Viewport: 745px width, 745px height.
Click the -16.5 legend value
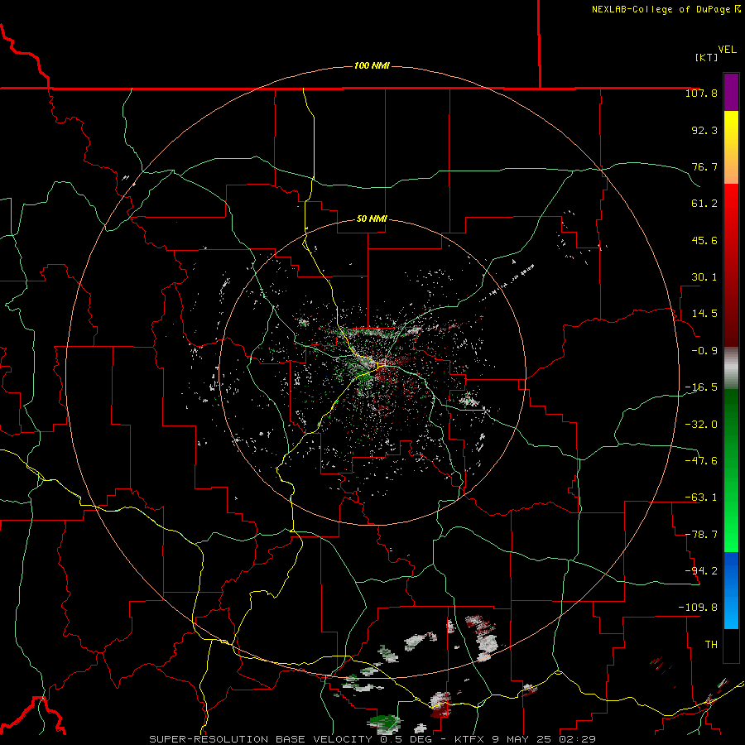(x=701, y=387)
